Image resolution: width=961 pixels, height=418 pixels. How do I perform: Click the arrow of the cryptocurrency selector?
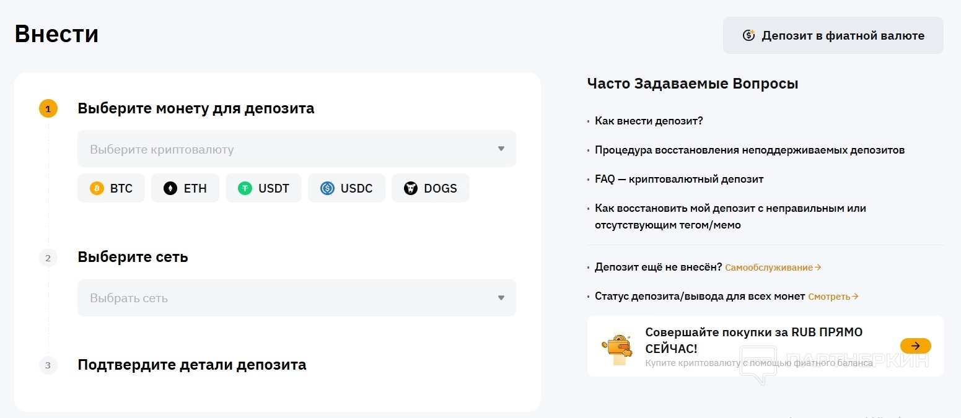501,149
